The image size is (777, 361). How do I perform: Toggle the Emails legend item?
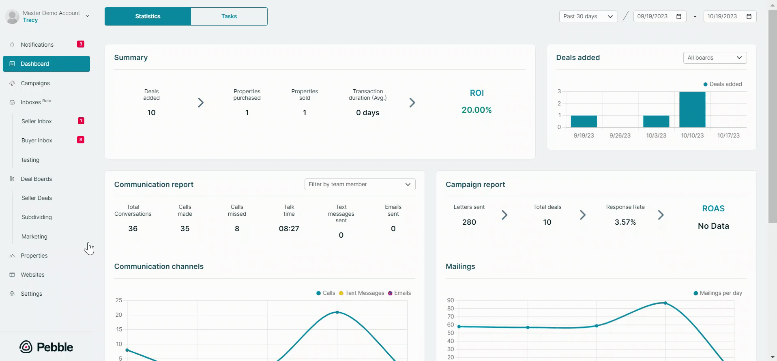pyautogui.click(x=399, y=293)
